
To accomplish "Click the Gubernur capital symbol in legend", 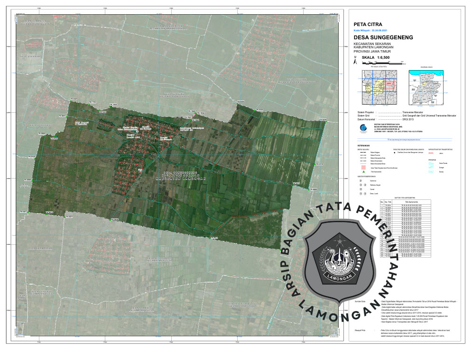I will tap(361, 180).
